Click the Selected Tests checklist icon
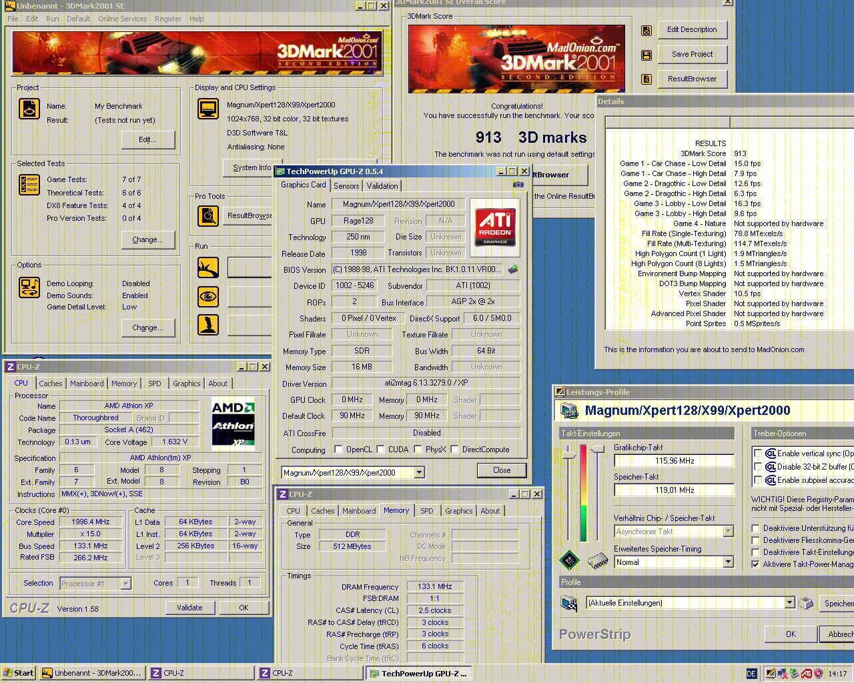Viewport: 854px width, 683px height. point(29,185)
